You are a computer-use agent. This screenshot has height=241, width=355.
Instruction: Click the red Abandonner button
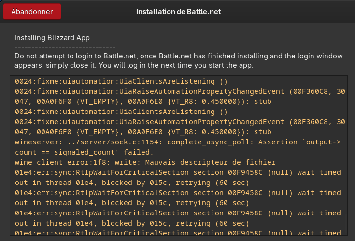pos(32,12)
